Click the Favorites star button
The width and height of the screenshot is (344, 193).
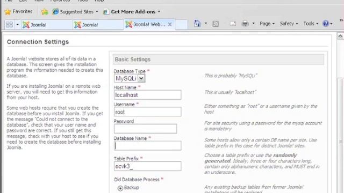18,12
